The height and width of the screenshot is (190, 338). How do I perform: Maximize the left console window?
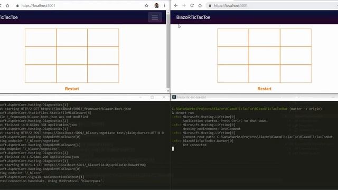(x=152, y=97)
